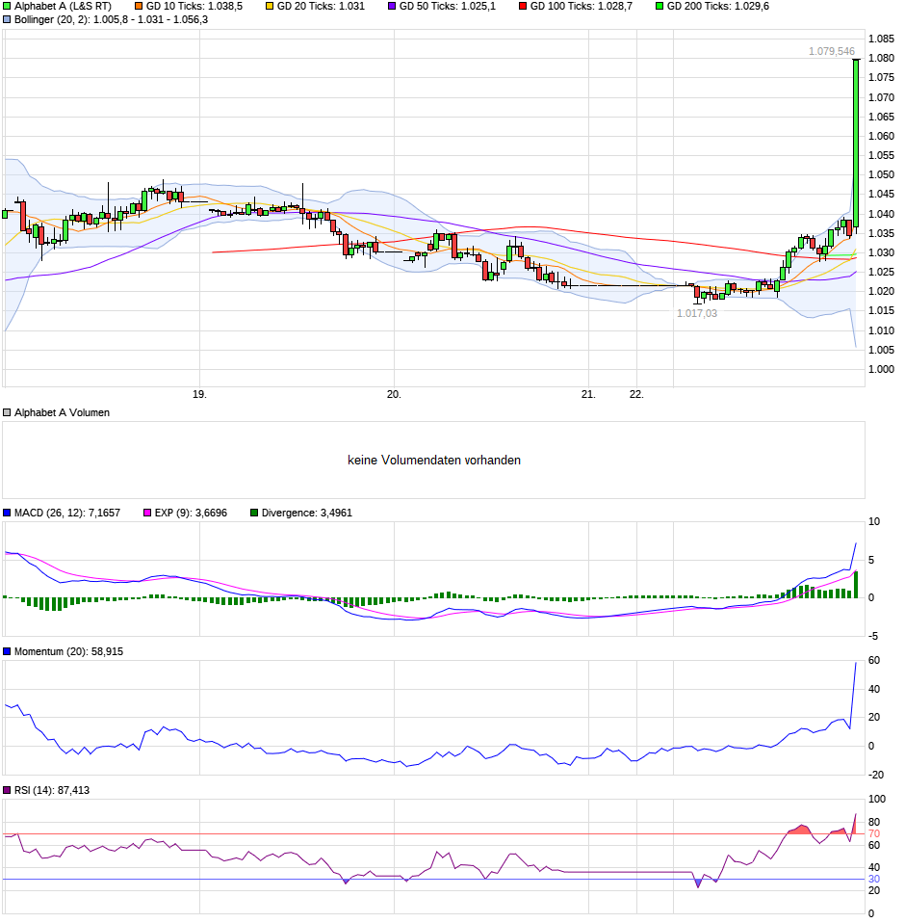Click the purple GD 50 Ticks swatch

point(392,7)
